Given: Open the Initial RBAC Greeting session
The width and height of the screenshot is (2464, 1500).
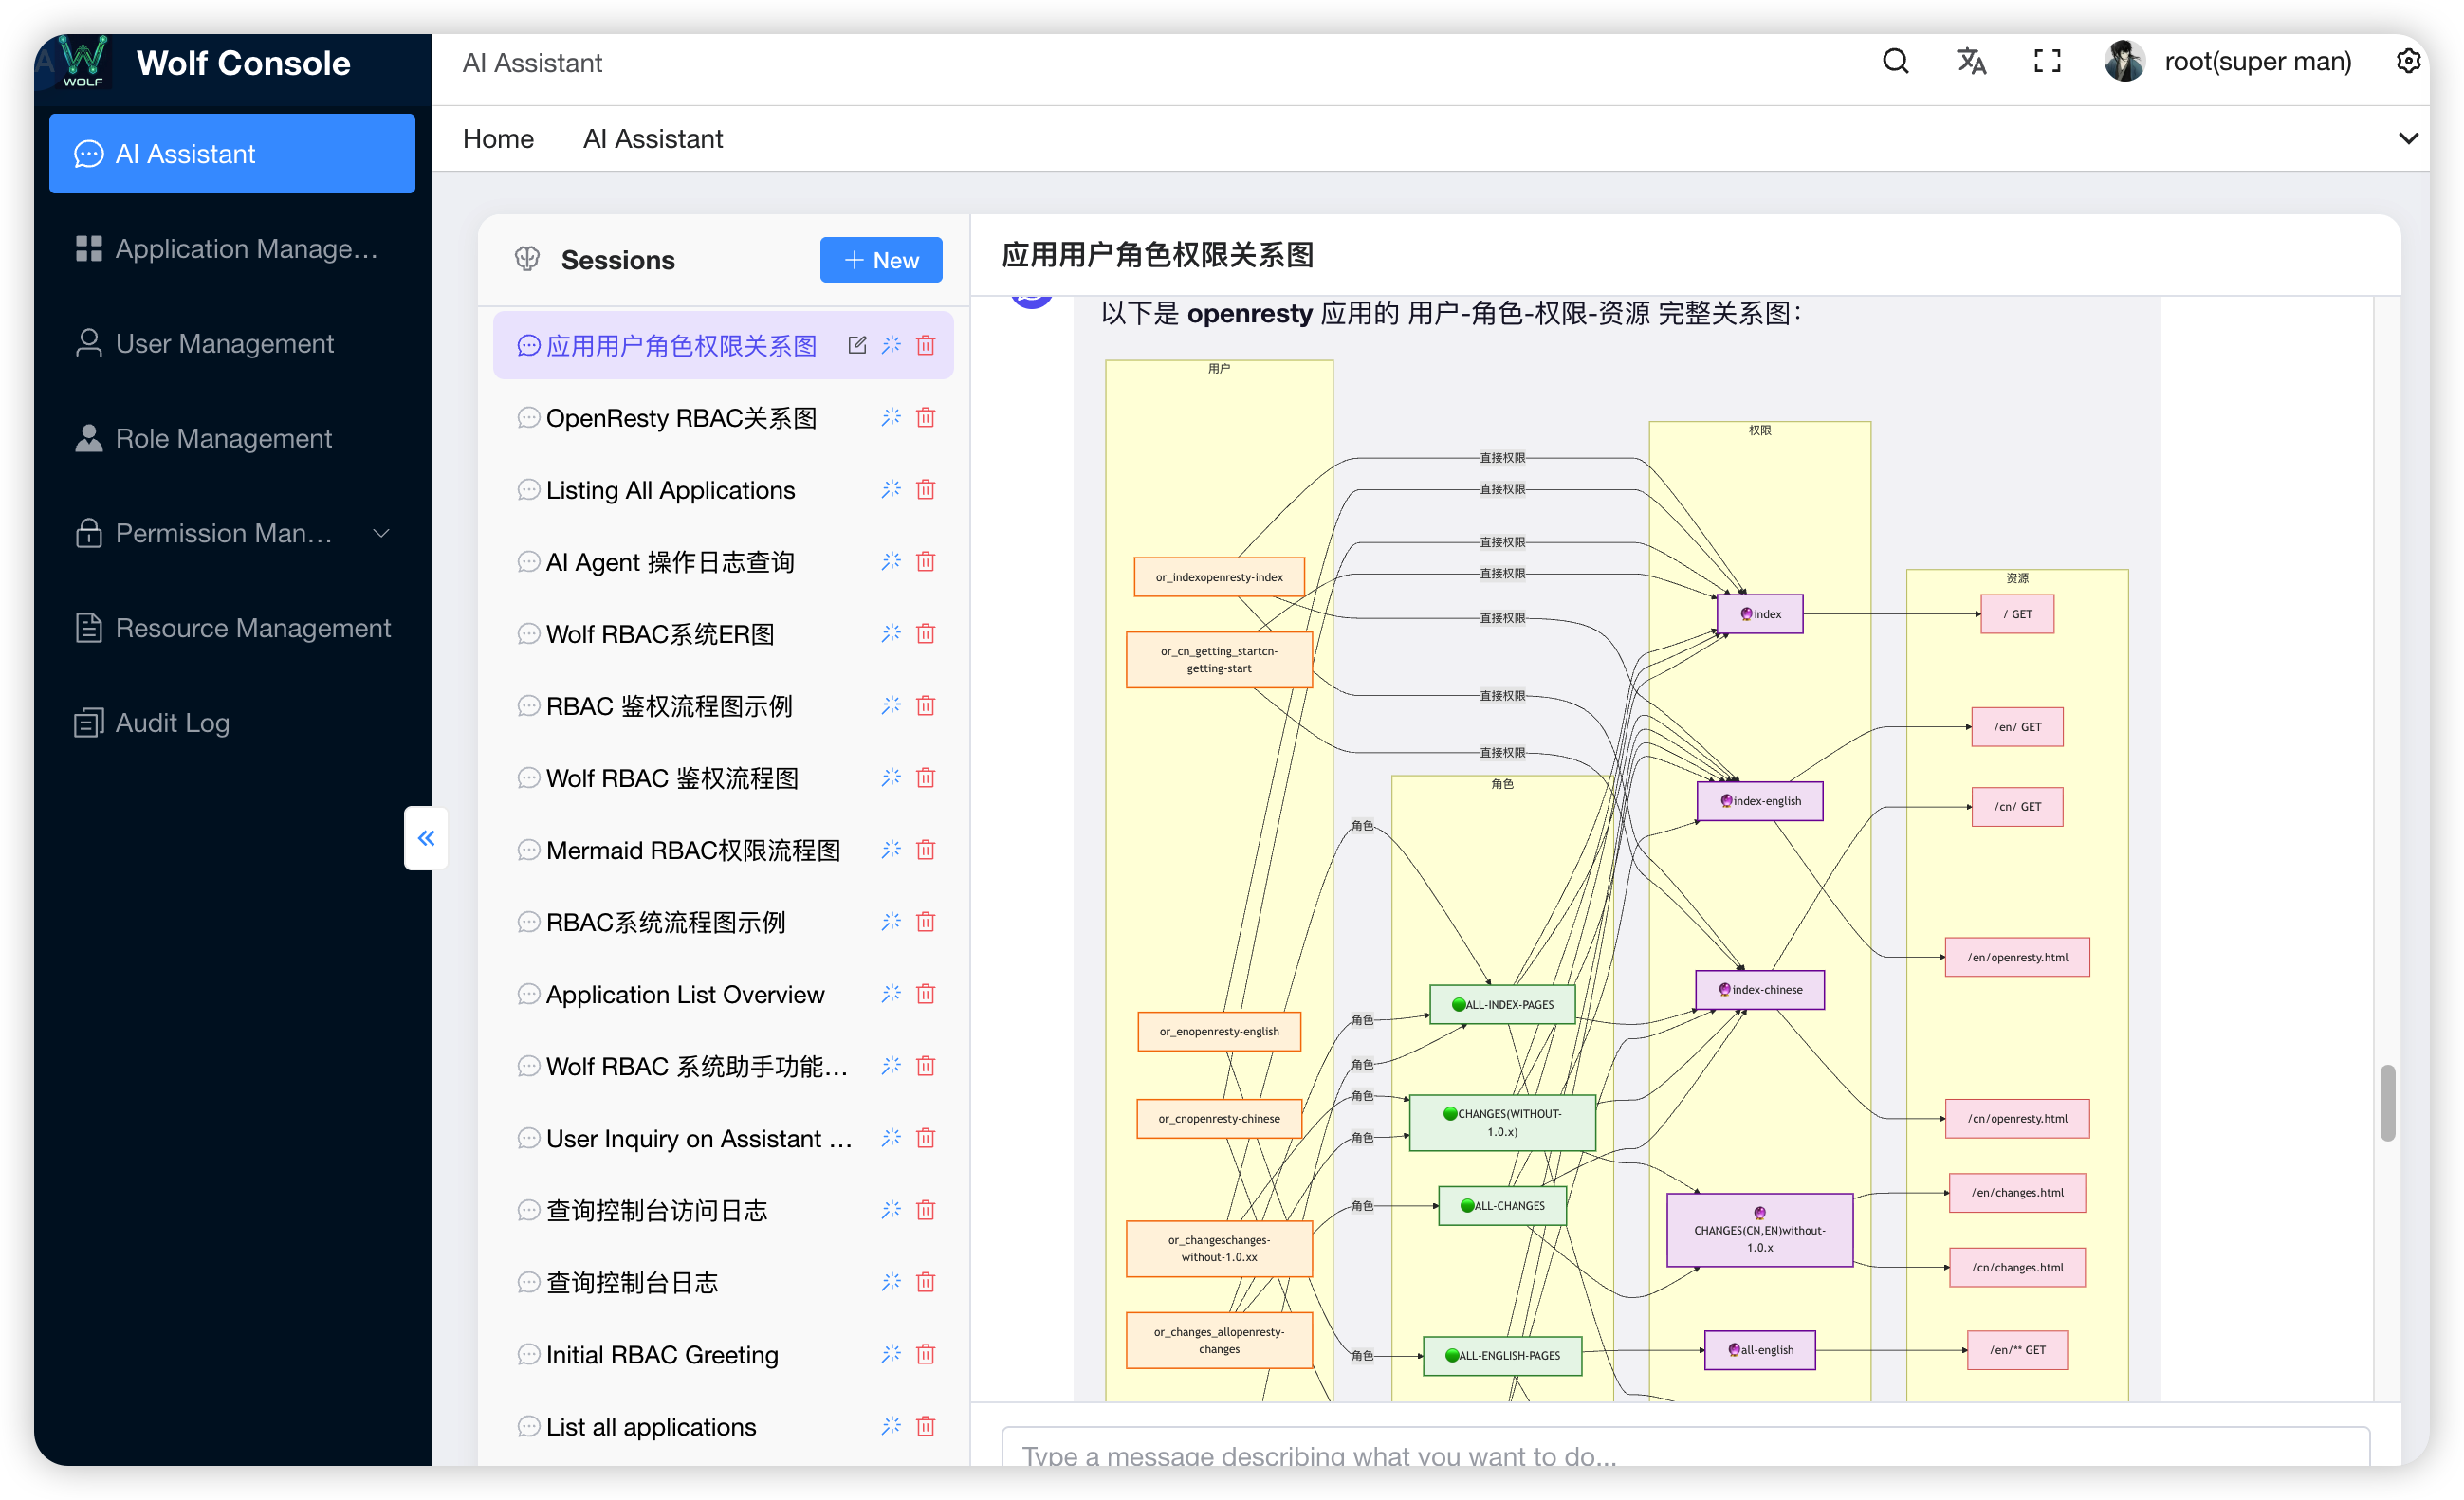Looking at the screenshot, I should click(x=723, y=1354).
